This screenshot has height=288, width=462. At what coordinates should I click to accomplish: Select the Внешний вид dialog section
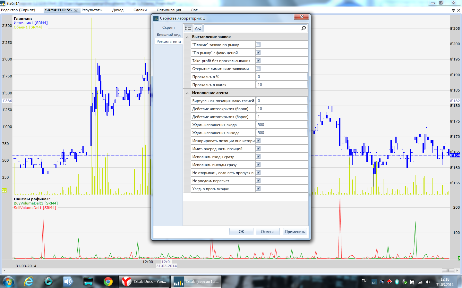click(168, 35)
